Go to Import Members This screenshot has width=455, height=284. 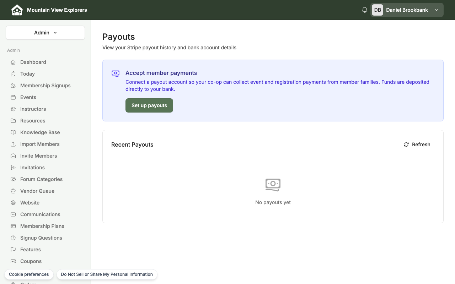40,144
